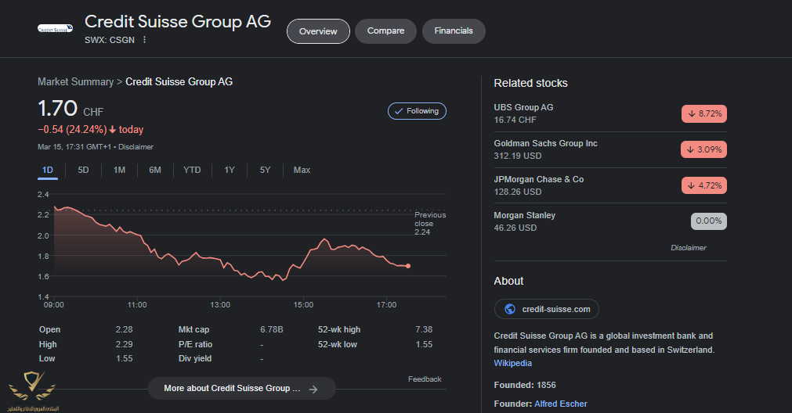Click More about Credit Suisse Group button
The image size is (792, 413).
[242, 388]
